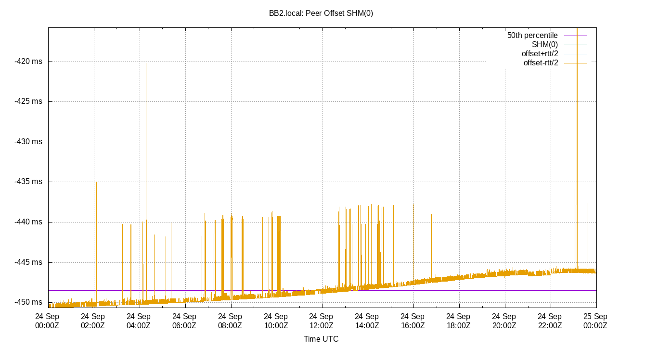
Task: Click the purple 50th percentile legend line sample
Action: [x=575, y=36]
